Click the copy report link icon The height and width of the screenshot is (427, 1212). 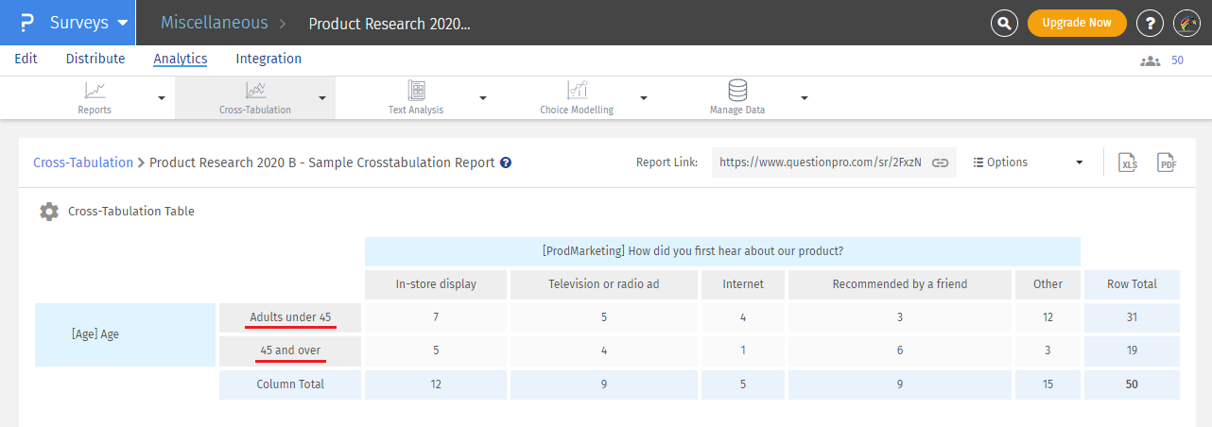940,162
